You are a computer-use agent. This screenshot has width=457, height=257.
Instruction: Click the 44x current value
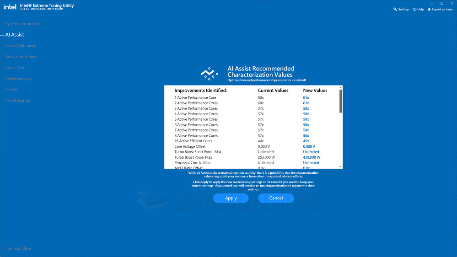pos(261,141)
